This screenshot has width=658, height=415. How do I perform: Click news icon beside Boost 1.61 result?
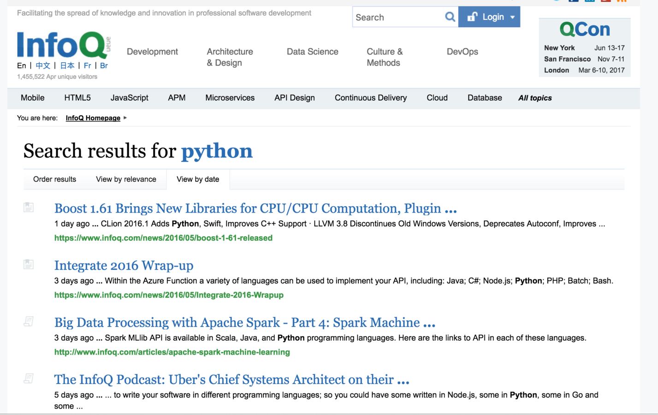pos(29,207)
